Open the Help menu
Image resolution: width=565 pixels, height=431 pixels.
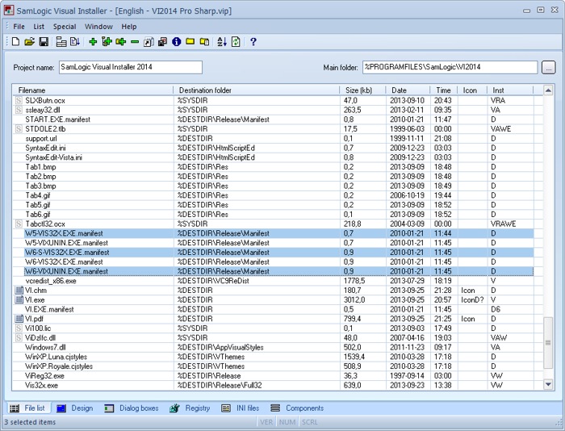pyautogui.click(x=128, y=27)
